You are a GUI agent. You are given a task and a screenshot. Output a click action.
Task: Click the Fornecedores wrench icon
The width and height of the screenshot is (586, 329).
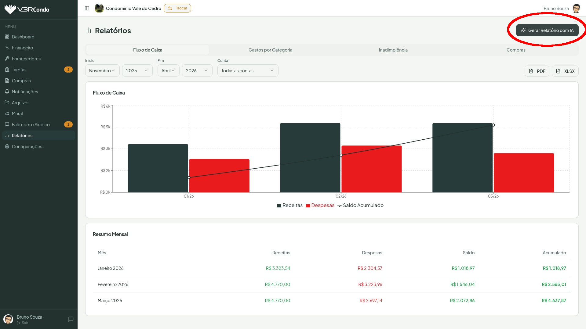coord(7,59)
